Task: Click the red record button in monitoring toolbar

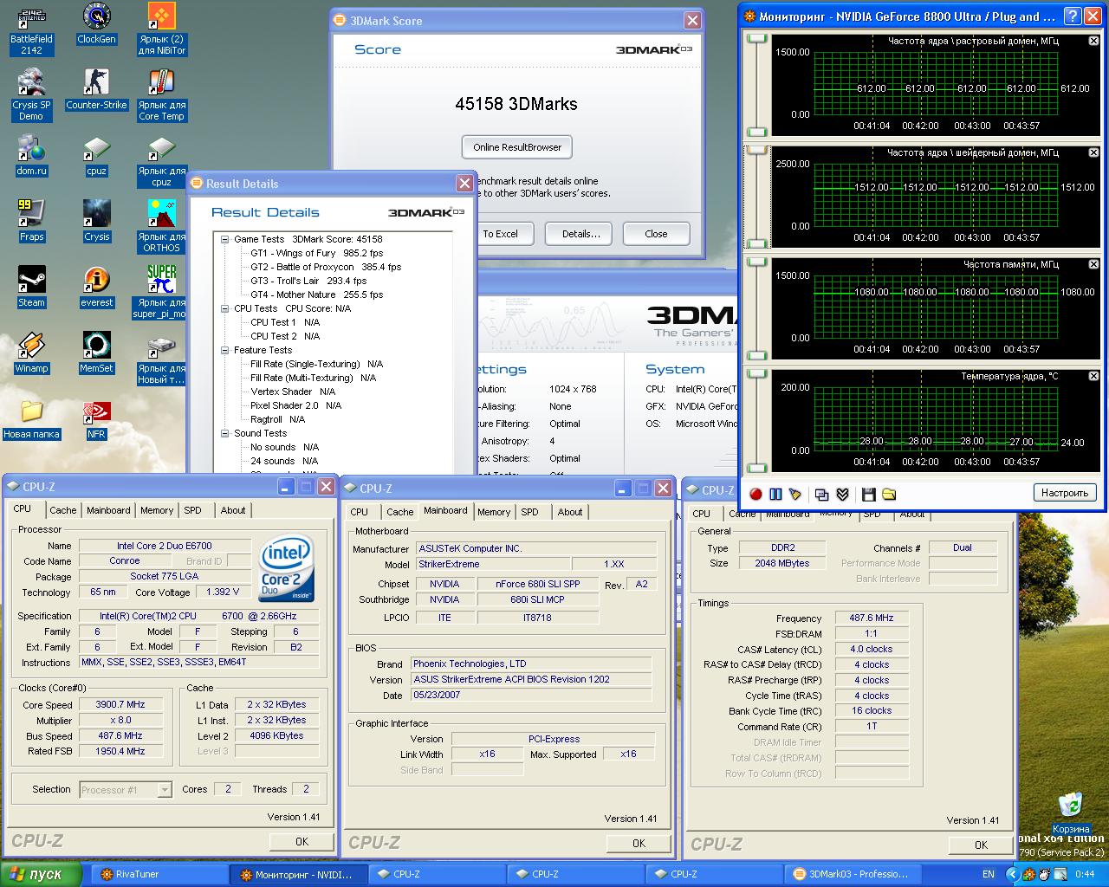Action: (x=756, y=494)
